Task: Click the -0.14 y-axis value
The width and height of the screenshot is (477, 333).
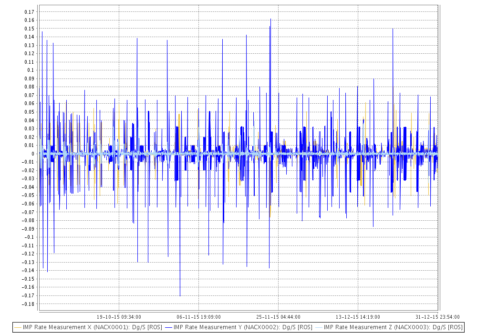Action: pos(29,271)
